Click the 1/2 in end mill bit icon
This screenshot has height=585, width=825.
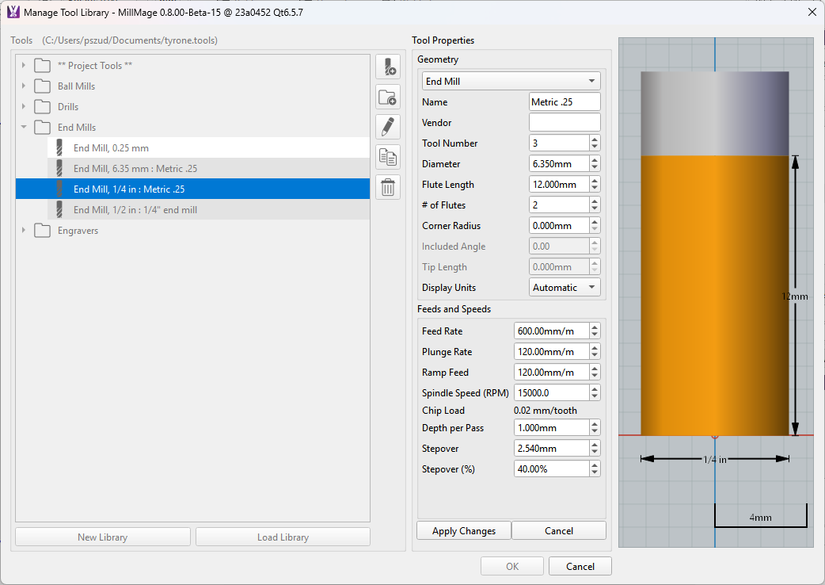click(59, 209)
